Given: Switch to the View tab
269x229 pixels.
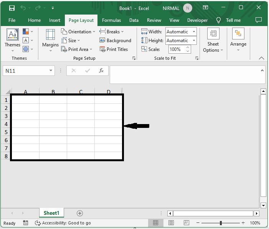Looking at the screenshot, I should click(x=174, y=20).
